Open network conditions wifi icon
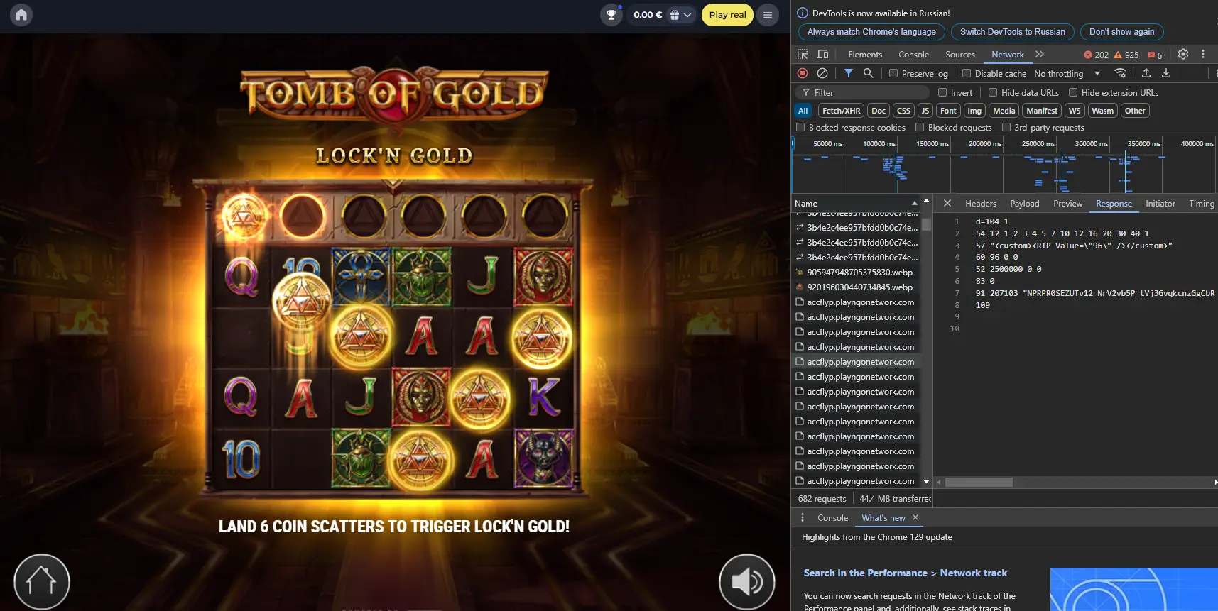The image size is (1218, 611). tap(1120, 73)
